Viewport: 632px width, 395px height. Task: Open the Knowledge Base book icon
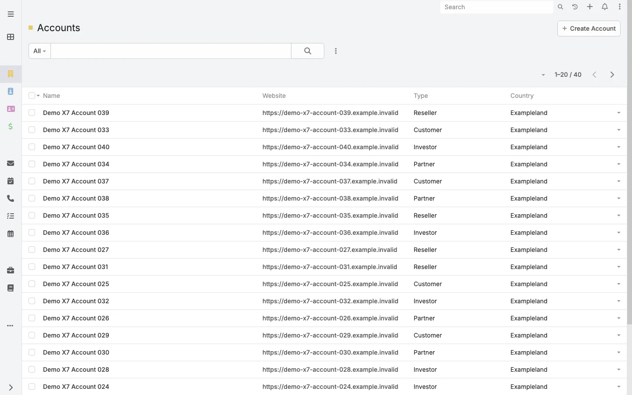pos(11,288)
